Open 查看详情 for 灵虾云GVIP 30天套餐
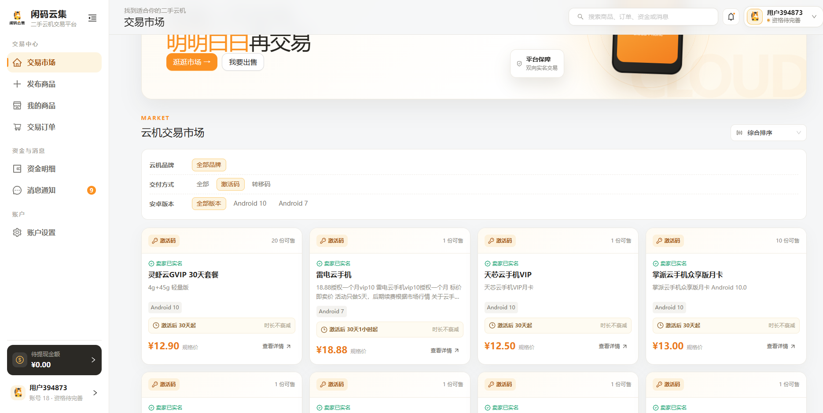The image size is (823, 413). 277,346
